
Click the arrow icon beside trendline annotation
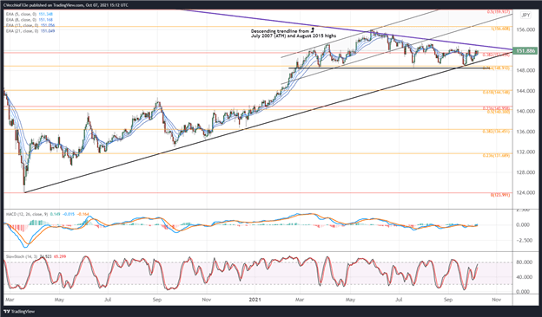point(313,30)
